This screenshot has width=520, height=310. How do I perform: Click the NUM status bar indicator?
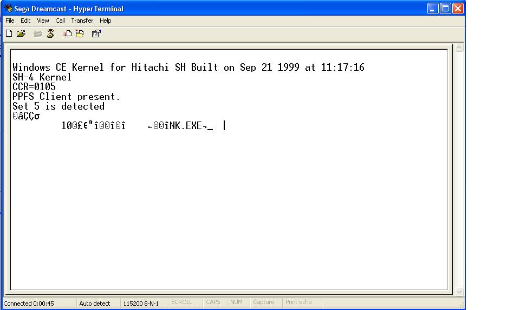coord(236,302)
